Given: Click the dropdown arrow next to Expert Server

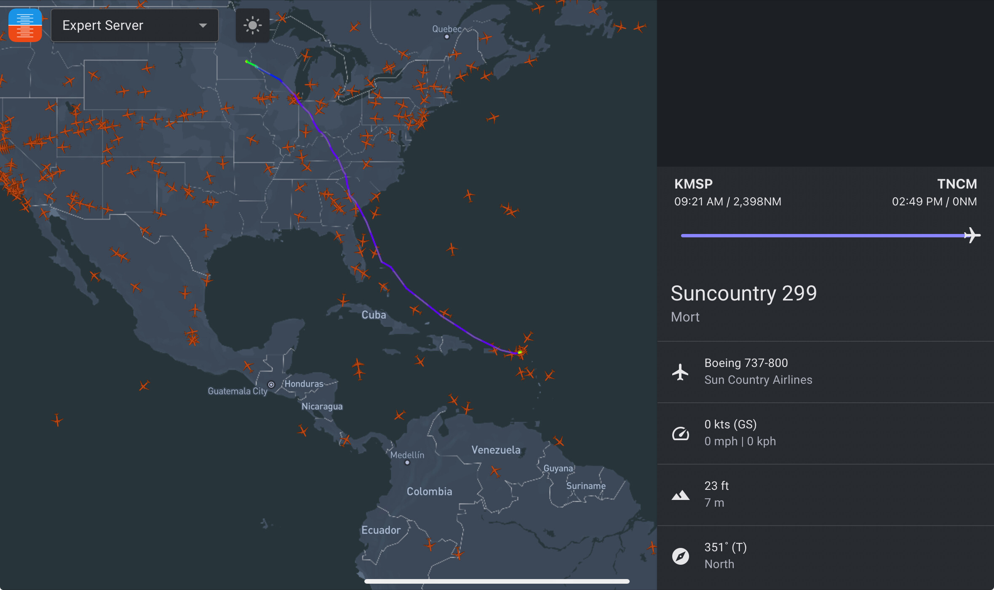Looking at the screenshot, I should (203, 26).
